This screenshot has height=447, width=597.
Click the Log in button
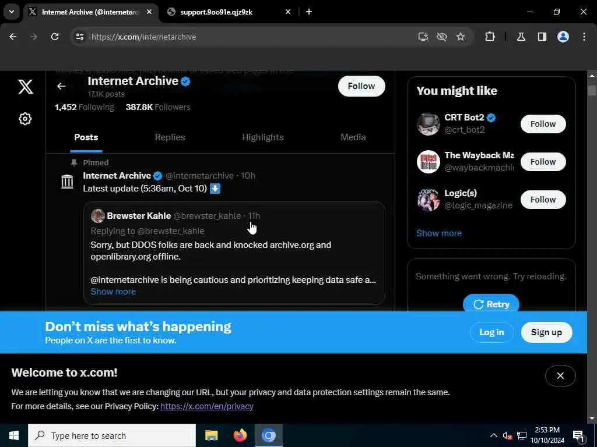click(491, 332)
